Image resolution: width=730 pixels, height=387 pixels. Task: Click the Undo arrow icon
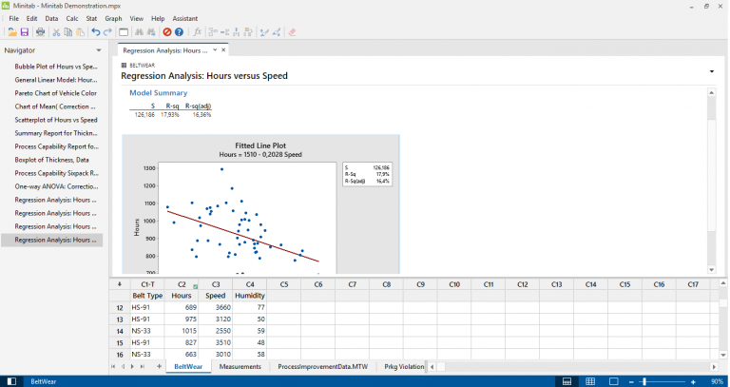click(x=95, y=32)
